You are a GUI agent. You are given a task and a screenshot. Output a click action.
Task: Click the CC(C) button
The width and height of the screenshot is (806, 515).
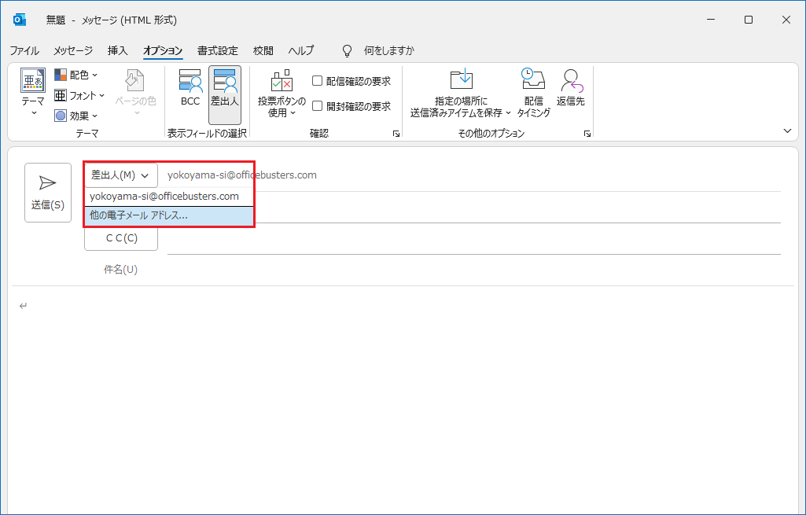121,238
